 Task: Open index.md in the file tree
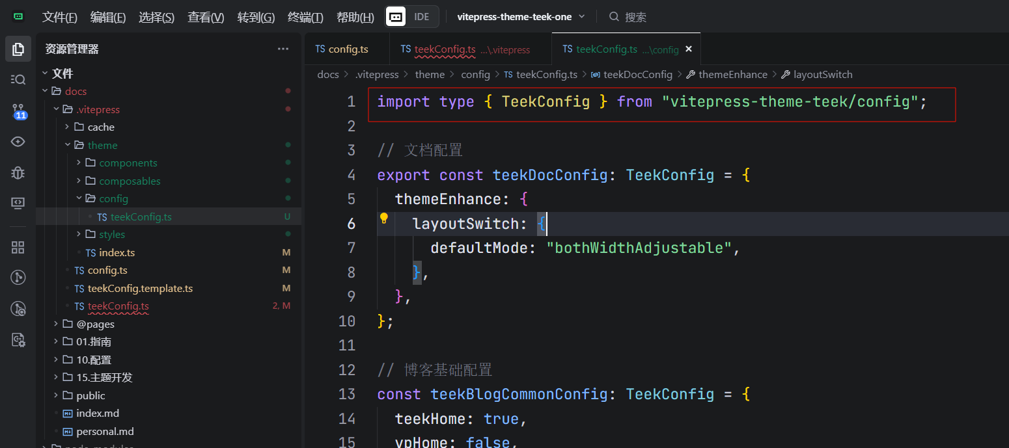pos(98,414)
